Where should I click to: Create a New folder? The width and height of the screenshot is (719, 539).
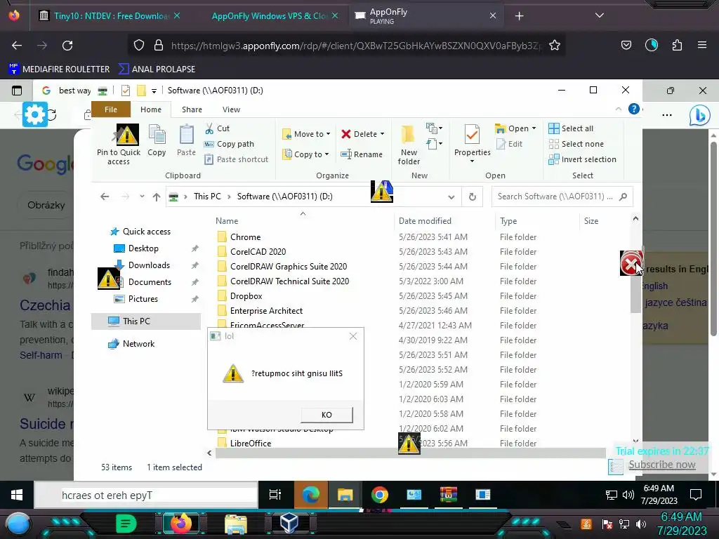[x=409, y=145]
